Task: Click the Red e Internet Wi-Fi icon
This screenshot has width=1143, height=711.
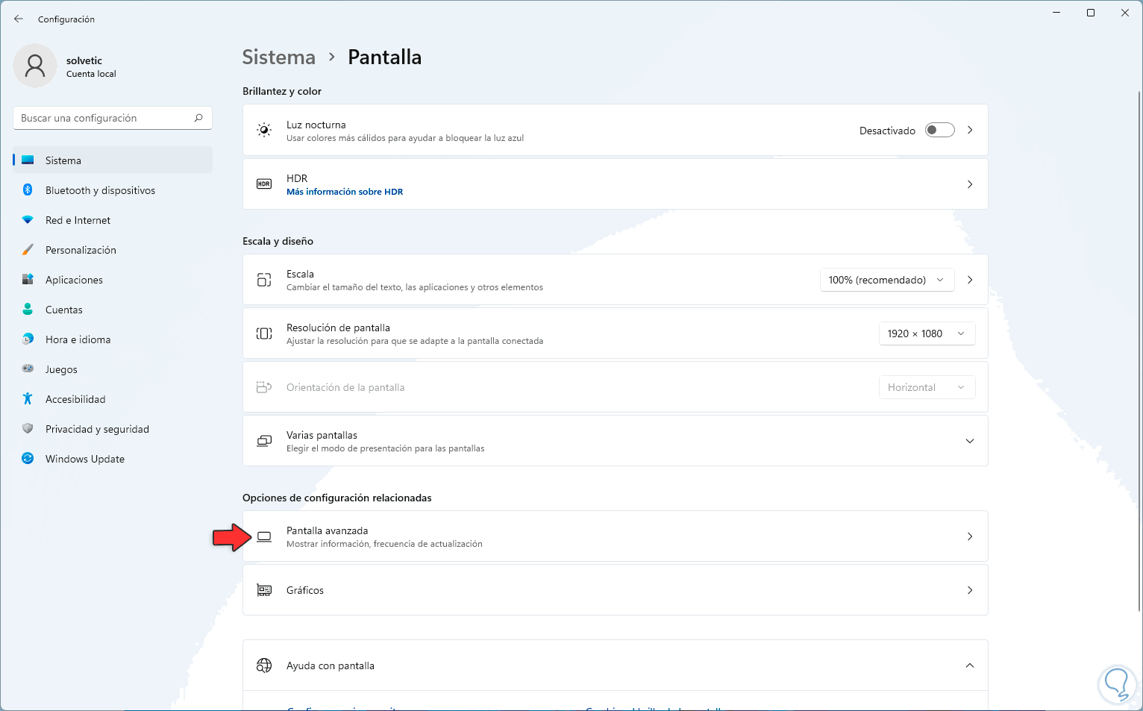Action: [28, 220]
